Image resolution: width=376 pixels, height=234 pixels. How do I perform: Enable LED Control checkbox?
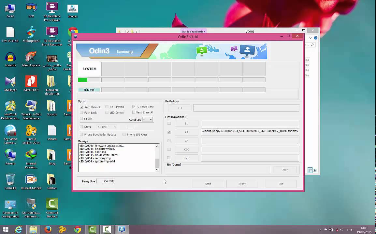[x=107, y=112]
